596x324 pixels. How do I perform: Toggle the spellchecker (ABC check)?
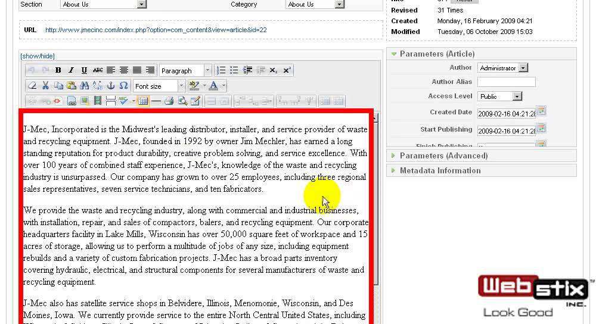click(123, 101)
